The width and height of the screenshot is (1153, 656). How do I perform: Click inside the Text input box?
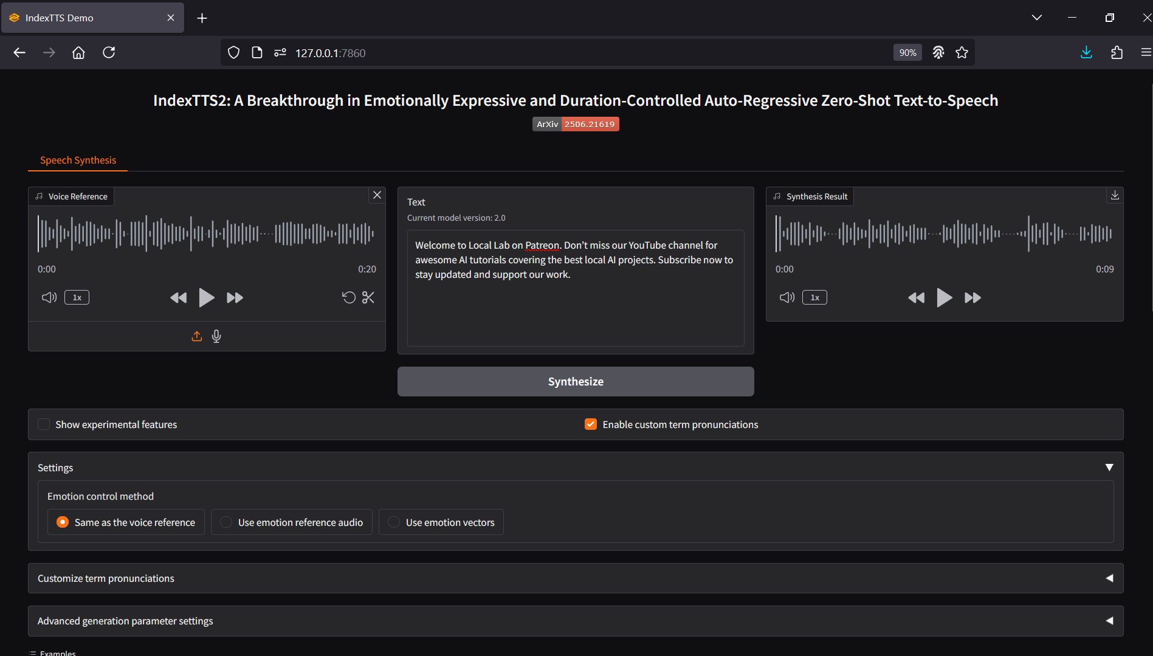click(576, 288)
